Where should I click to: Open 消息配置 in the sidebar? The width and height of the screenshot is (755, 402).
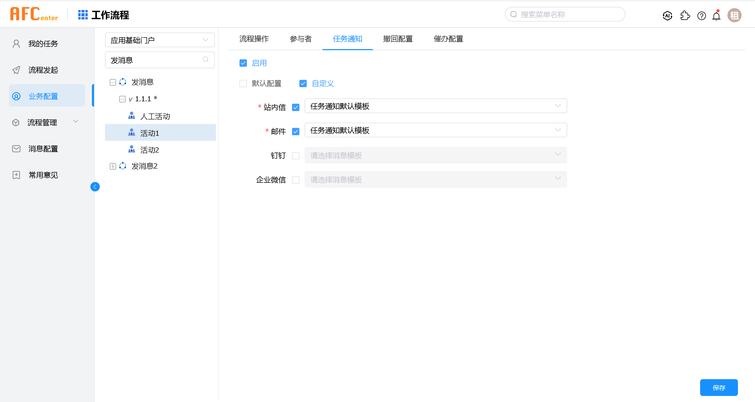coord(43,149)
